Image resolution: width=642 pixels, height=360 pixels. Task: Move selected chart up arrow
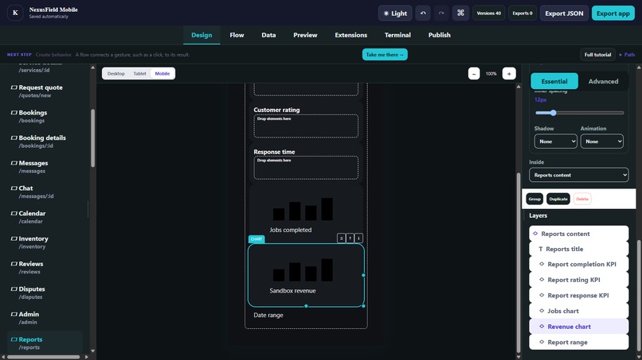pos(350,238)
